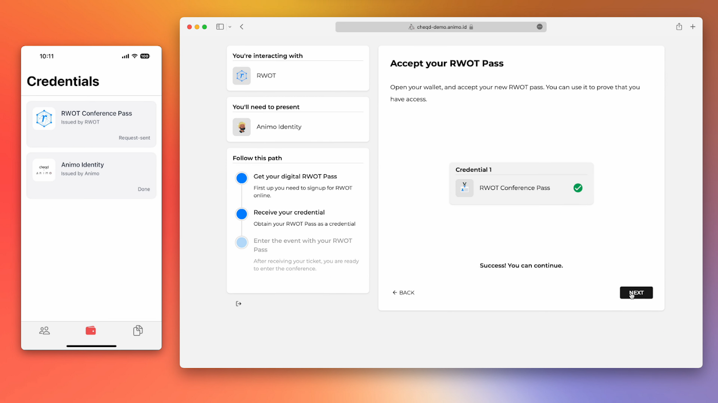The height and width of the screenshot is (403, 718).
Task: Open the documents tab in phone app
Action: 137,331
